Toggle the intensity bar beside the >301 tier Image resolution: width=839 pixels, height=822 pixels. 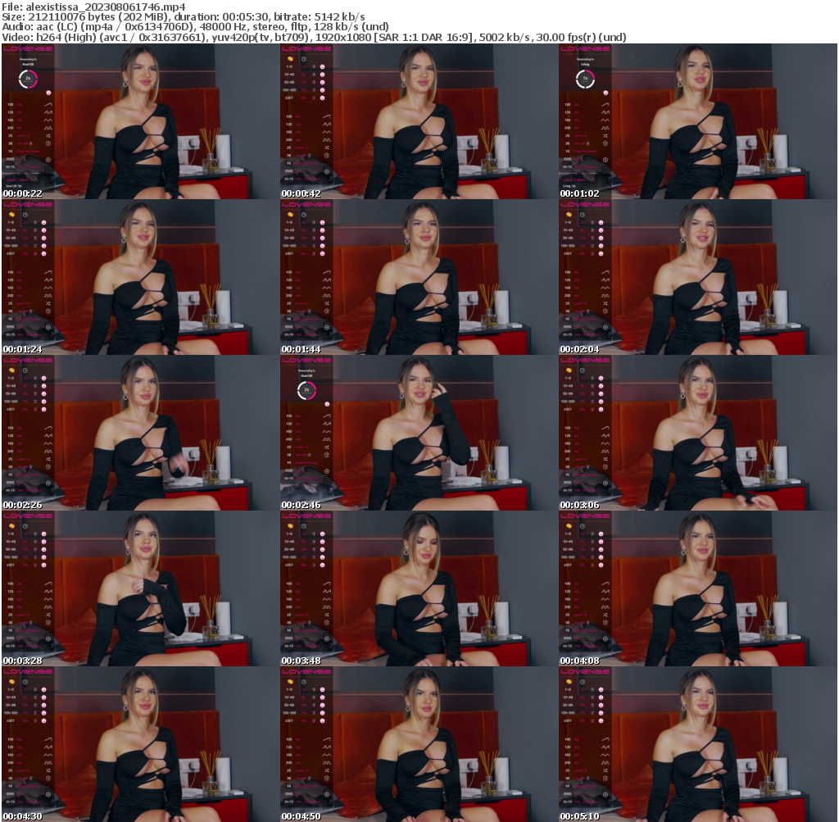tap(314, 254)
